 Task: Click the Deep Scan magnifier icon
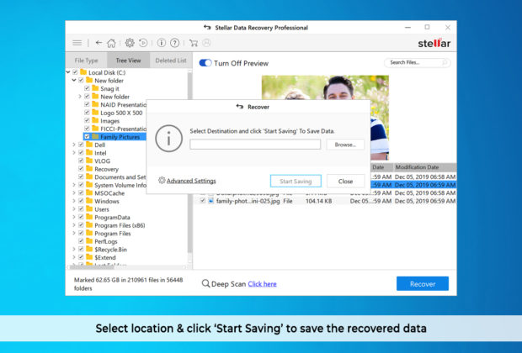(x=205, y=283)
